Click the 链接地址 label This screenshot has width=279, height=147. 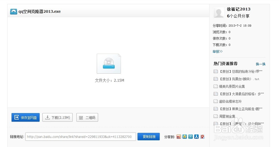17,136
